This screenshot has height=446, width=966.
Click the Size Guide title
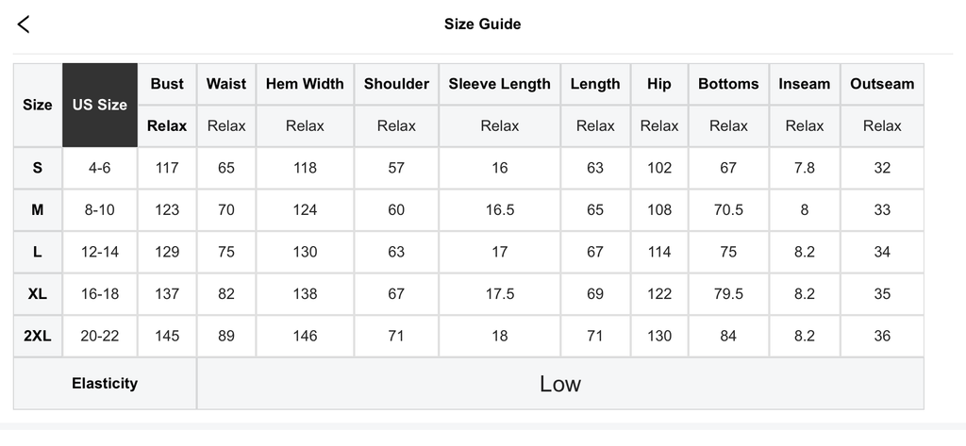(x=482, y=25)
